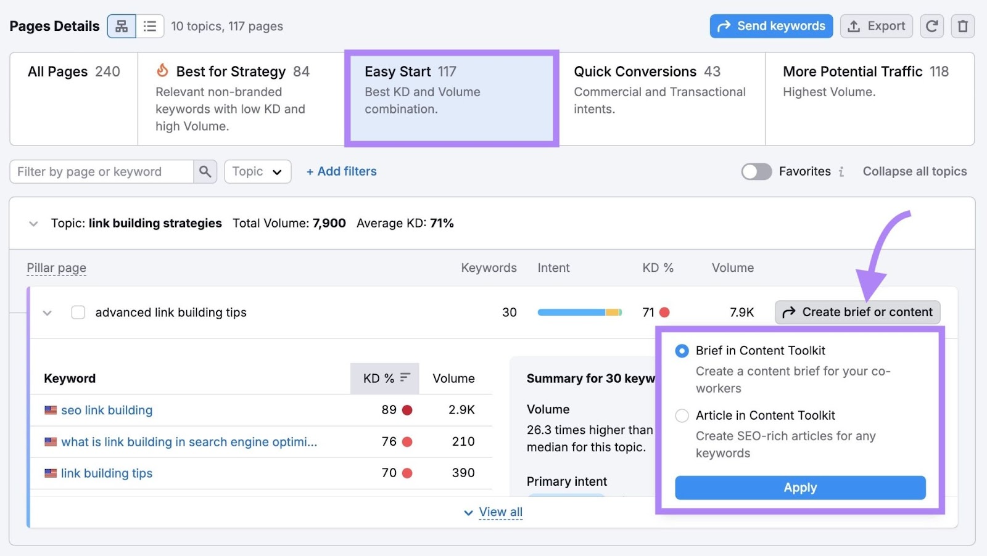Screen dimensions: 987x556
Task: Open the Topic filter dropdown
Action: point(257,171)
